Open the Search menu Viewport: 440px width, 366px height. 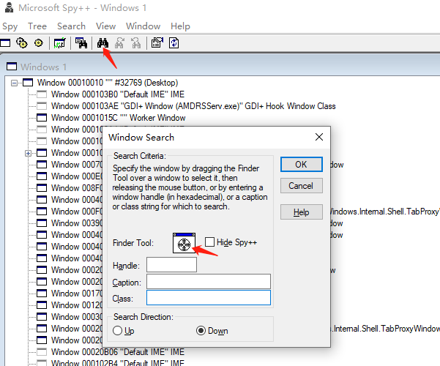[x=71, y=26]
